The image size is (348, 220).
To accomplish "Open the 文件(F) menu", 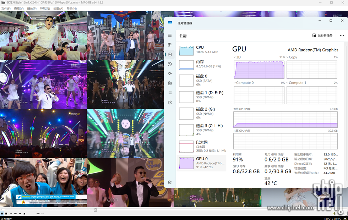I will pyautogui.click(x=6, y=9).
